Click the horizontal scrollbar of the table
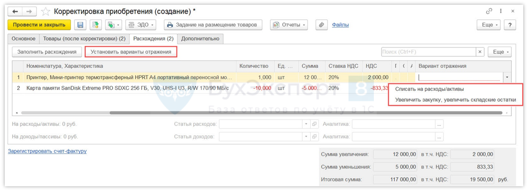Viewport: 528px width, 191px height. [x=304, y=113]
